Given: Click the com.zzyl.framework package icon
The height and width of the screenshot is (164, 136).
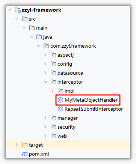Looking at the screenshot, I should (46, 46).
